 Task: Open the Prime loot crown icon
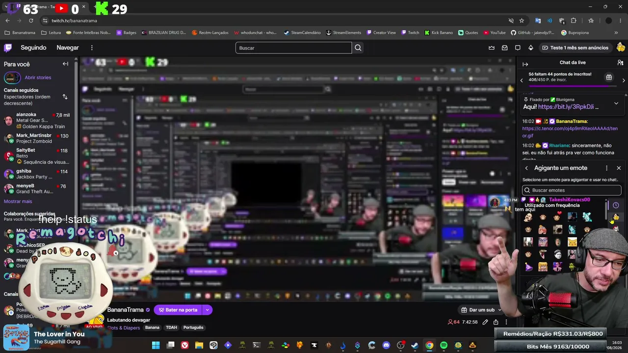492,48
